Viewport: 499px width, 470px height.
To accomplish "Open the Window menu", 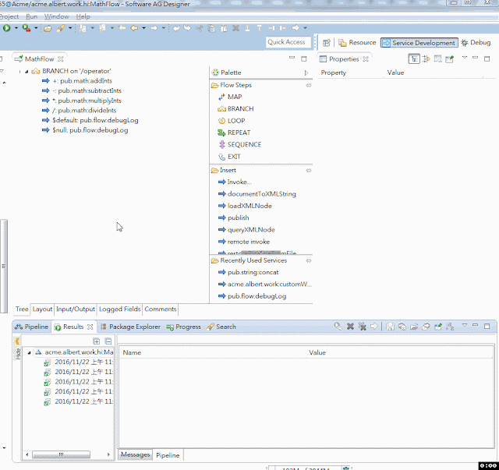I will pyautogui.click(x=57, y=16).
